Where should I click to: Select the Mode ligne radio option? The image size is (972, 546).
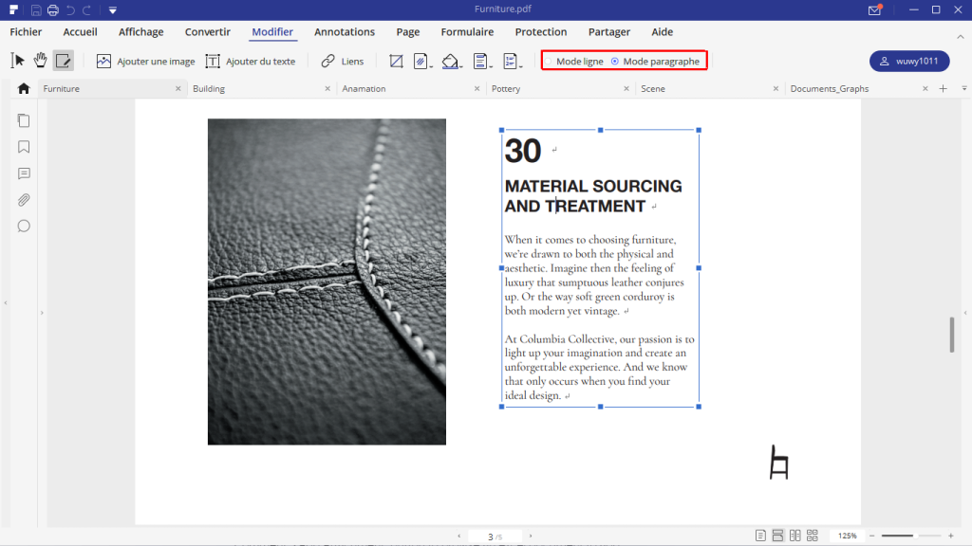[574, 62]
